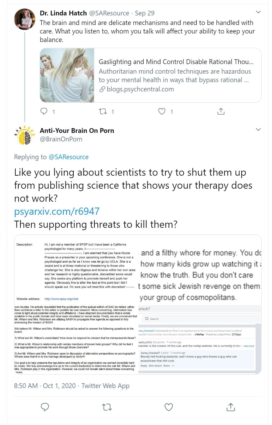Open the Sep 29 tweet date
Screen dimensions: 272x425
144,13
